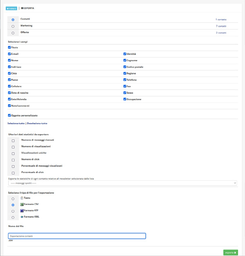This screenshot has width=245, height=256.
Task: Disable the Oggetto personalizzato checkbox
Action: 9,115
